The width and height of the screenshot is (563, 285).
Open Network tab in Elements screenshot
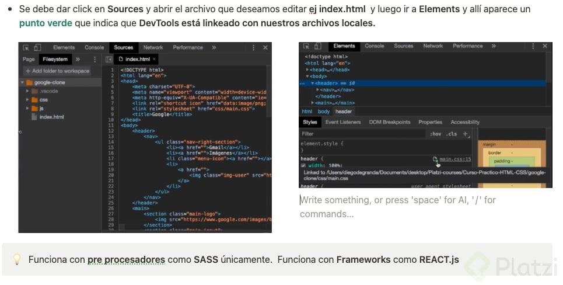(433, 46)
